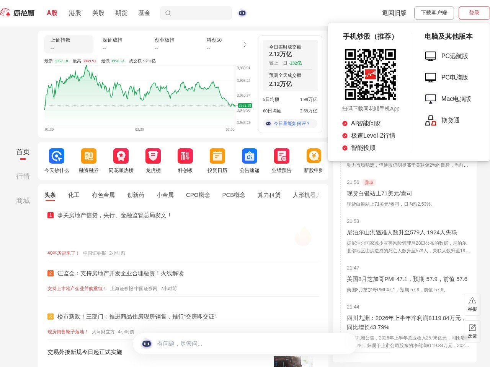Click the 同花顺 logo

(17, 13)
